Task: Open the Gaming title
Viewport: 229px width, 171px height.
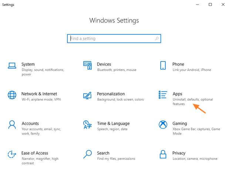Action: [x=180, y=124]
